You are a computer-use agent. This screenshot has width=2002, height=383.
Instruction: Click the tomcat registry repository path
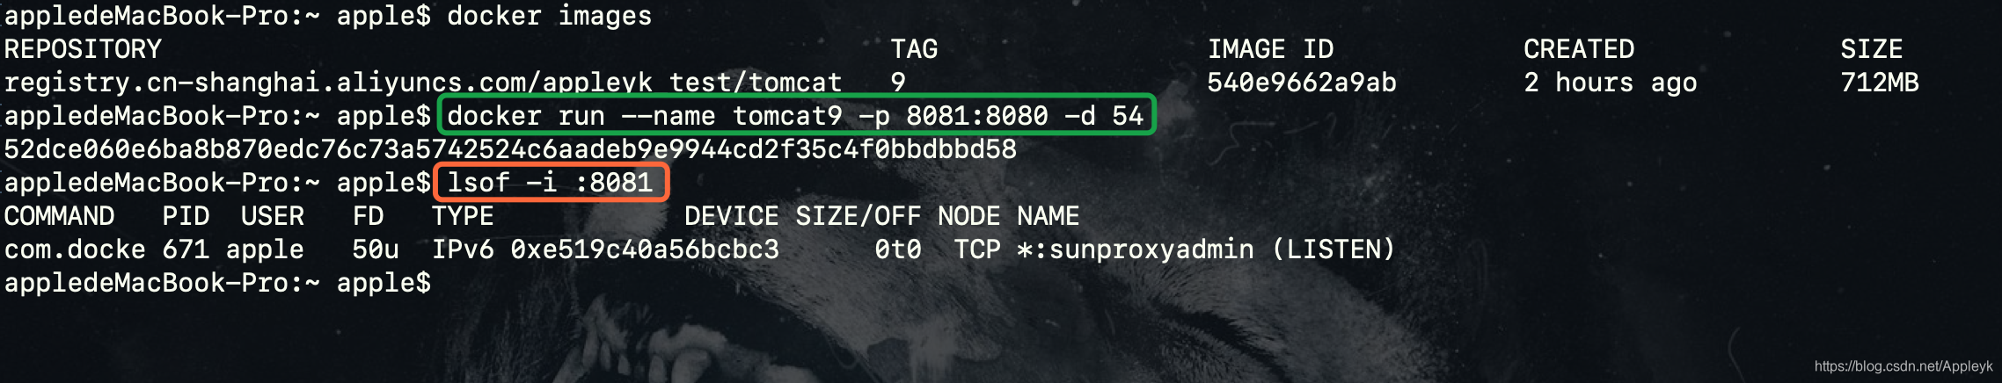(423, 83)
